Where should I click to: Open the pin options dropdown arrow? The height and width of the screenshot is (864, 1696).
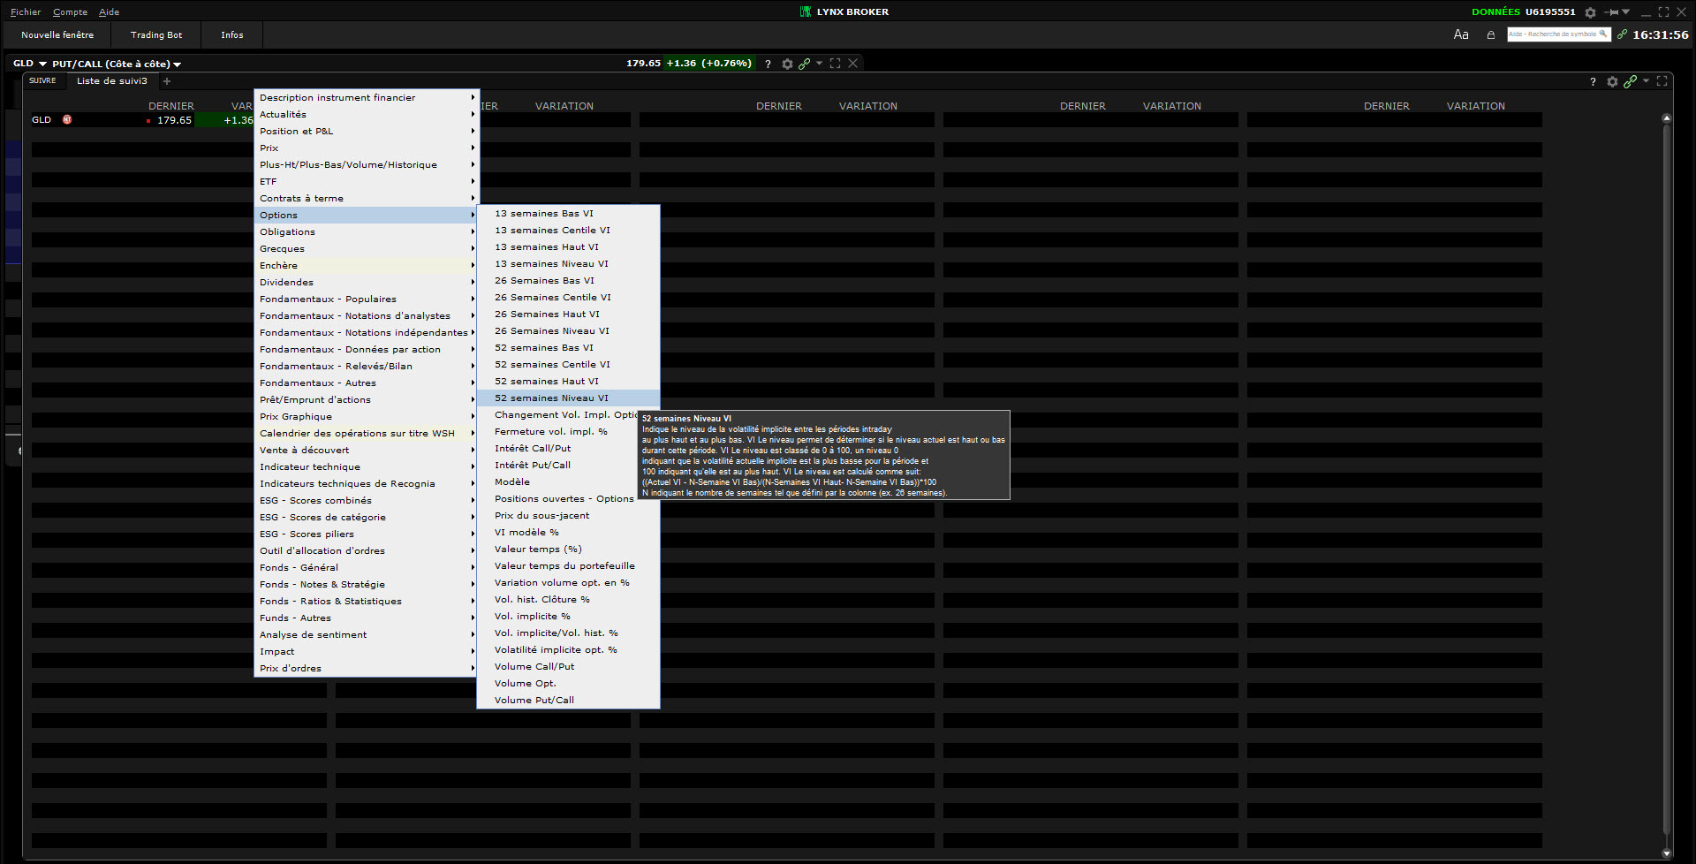click(x=1626, y=12)
